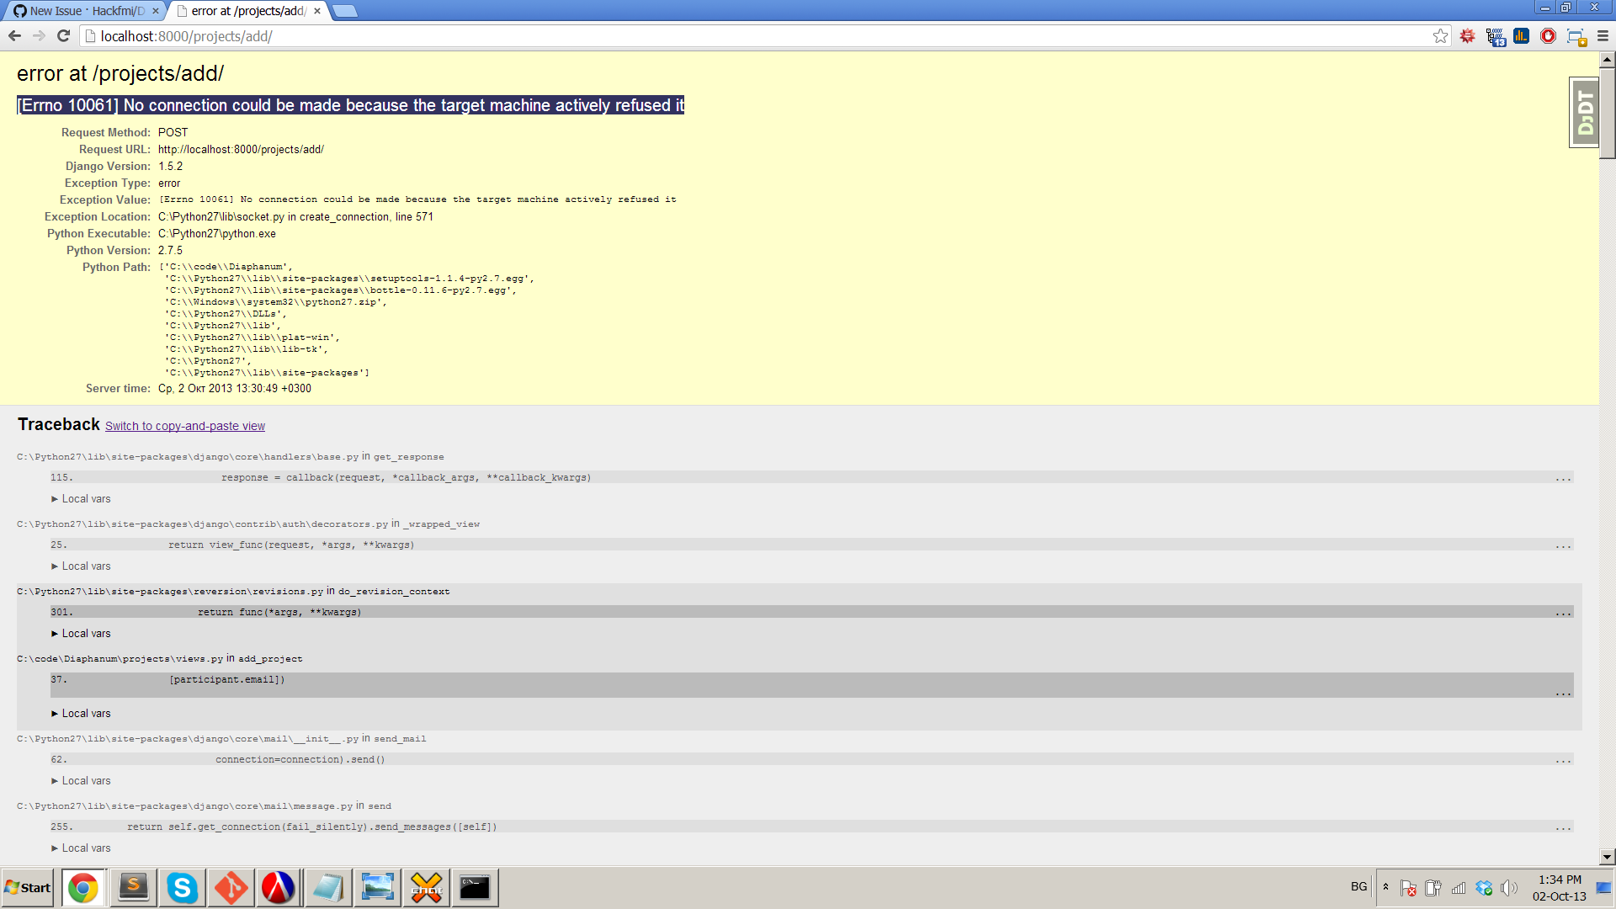Image resolution: width=1616 pixels, height=909 pixels.
Task: Open a new browser tab
Action: pos(345,11)
